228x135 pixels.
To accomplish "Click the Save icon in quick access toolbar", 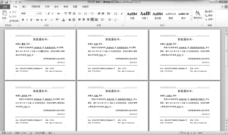I will [x=6, y=2].
